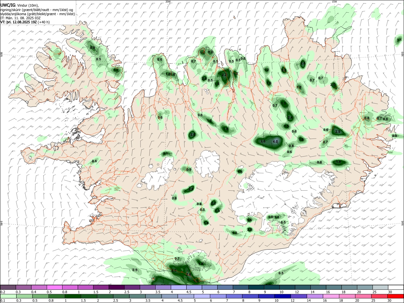Pick the dark purple 2 swatch in the snow legend
This screenshot has width=404, height=303.
(116, 287)
